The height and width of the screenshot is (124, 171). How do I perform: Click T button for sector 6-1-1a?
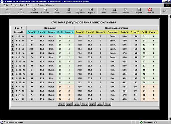[x=13, y=87]
